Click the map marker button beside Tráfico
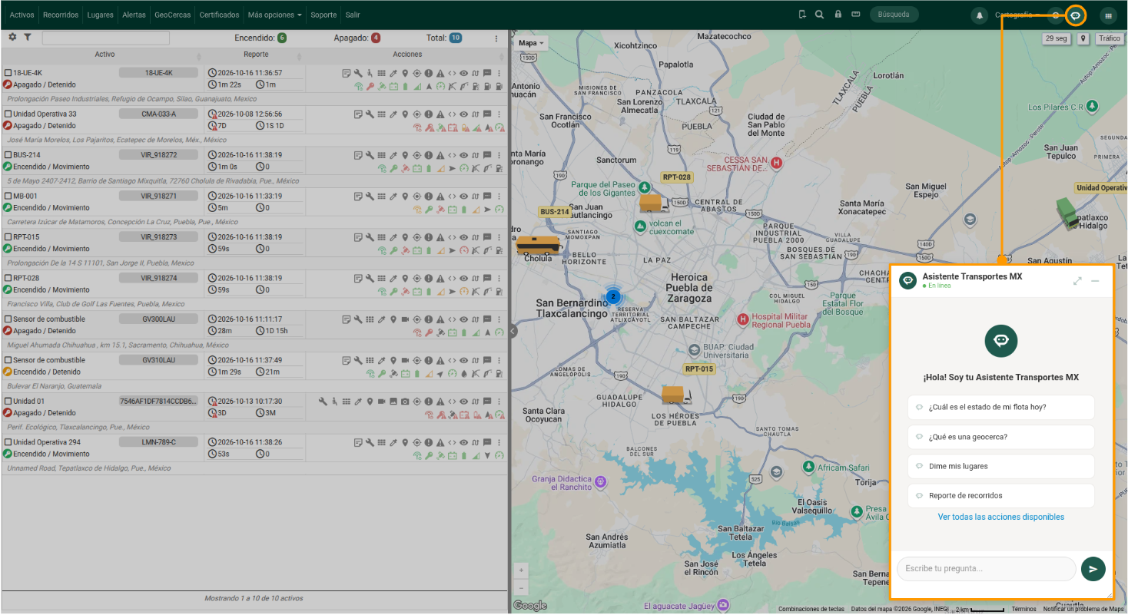Image resolution: width=1128 pixels, height=615 pixels. (1083, 38)
